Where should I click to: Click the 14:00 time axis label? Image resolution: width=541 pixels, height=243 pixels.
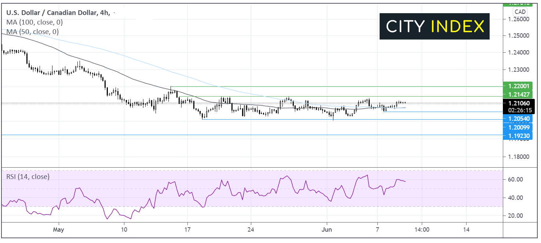(421, 229)
